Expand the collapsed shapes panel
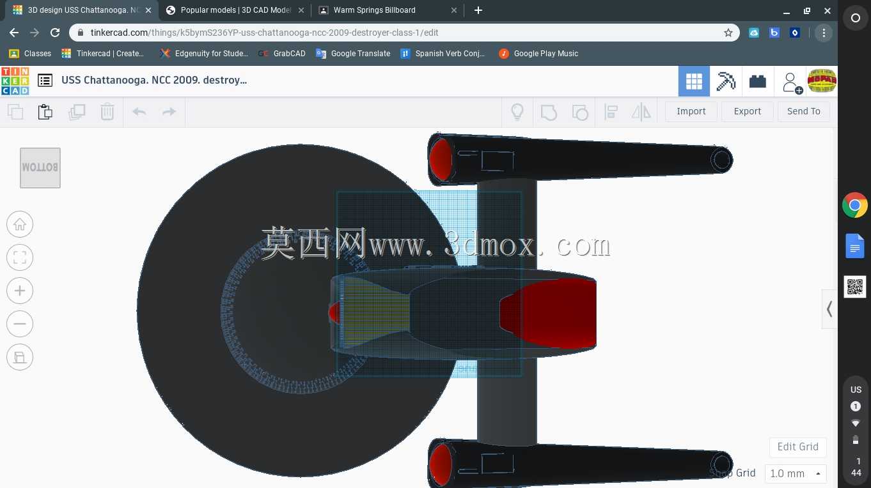Screen dimensions: 871x488 click(829, 309)
